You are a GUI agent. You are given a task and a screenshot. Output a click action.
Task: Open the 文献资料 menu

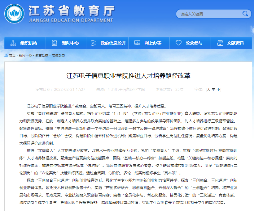coord(232,43)
